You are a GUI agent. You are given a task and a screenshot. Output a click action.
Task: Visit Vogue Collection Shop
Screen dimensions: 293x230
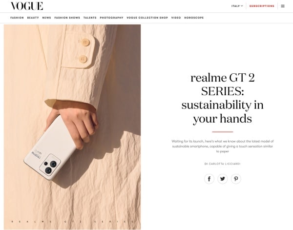[x=147, y=18]
